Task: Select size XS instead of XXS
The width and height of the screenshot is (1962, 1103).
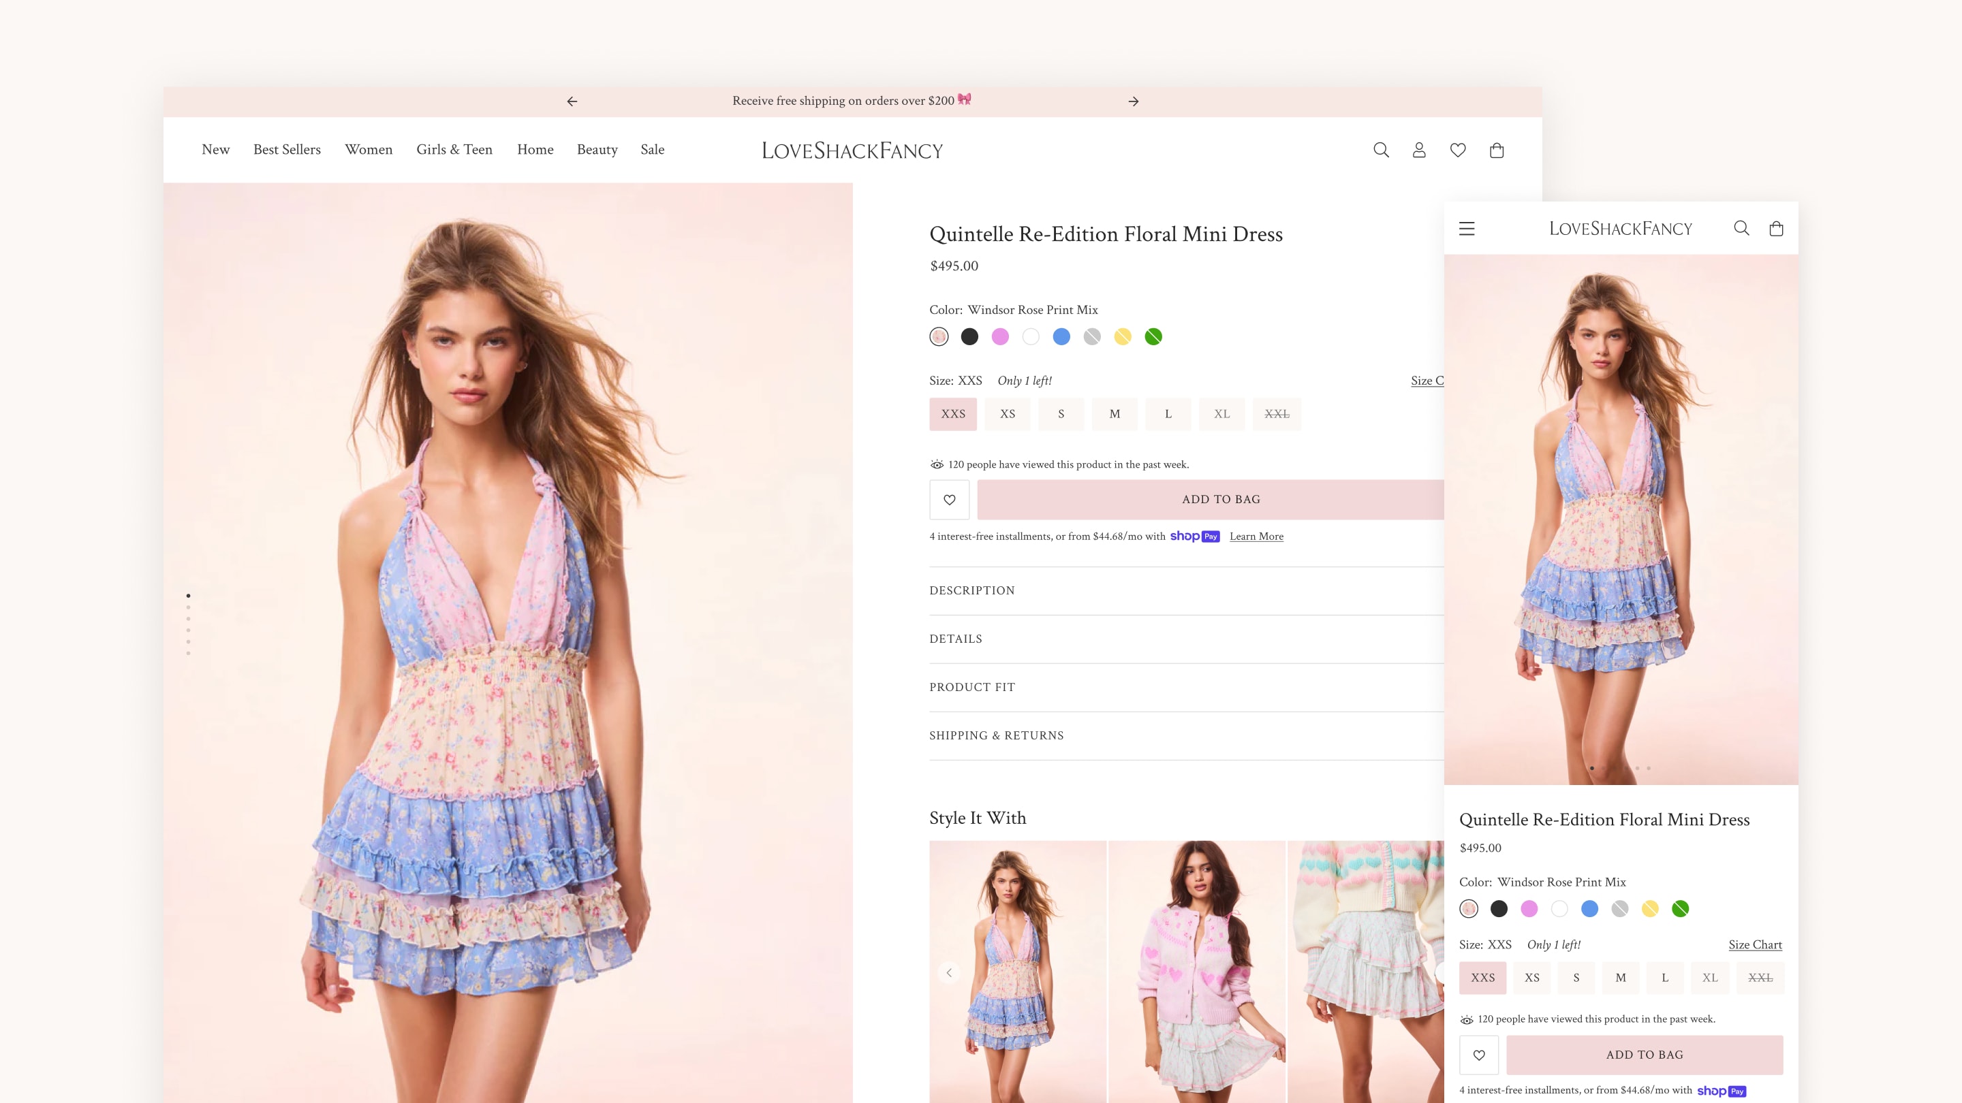Action: 1007,413
